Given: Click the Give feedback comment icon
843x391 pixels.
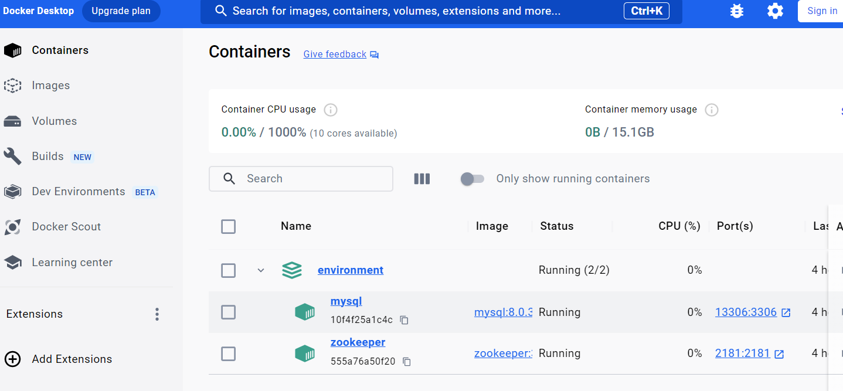Looking at the screenshot, I should coord(374,55).
